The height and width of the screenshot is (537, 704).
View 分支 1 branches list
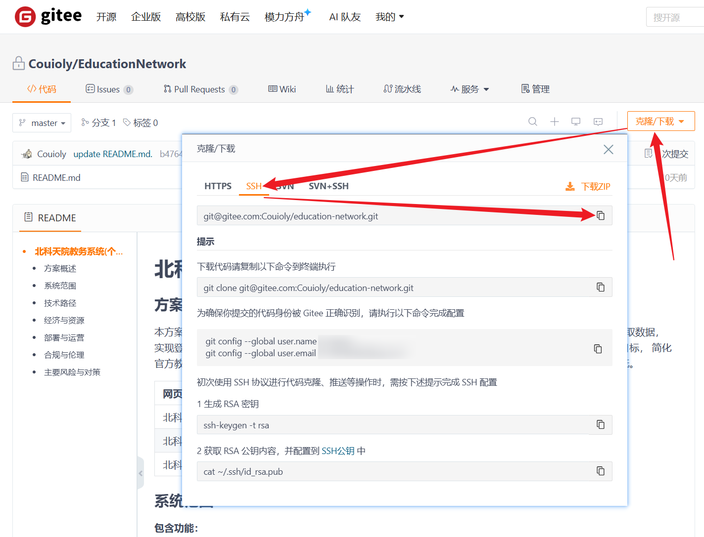[x=98, y=123]
